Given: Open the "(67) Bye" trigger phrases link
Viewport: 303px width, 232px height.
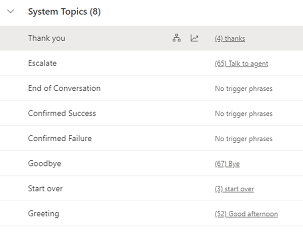Looking at the screenshot, I should (x=227, y=164).
